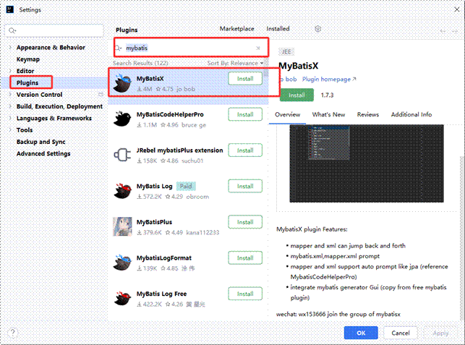Select the MybatisLogFormat plugin title
This screenshot has height=345, width=465.
coord(164,258)
